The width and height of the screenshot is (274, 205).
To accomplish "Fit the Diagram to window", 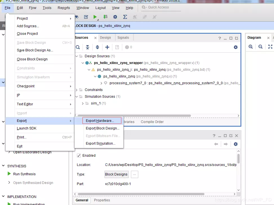I will click(x=270, y=47).
